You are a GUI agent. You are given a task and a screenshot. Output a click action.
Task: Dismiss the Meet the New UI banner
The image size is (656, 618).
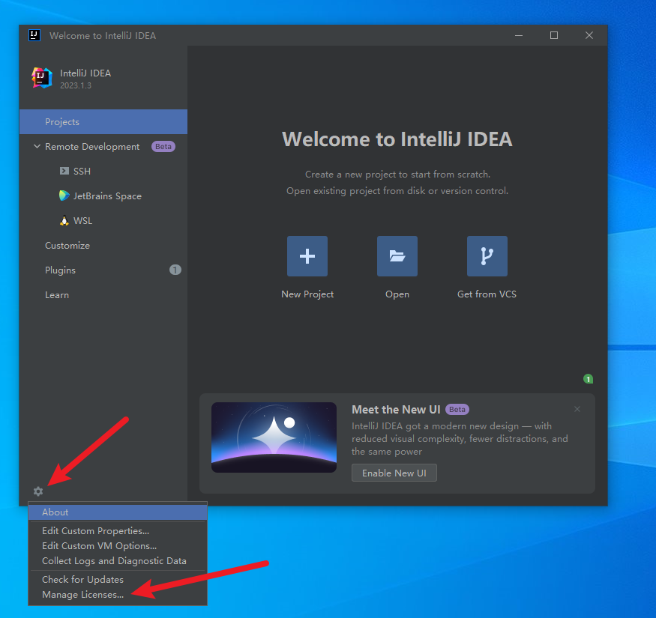click(x=577, y=409)
